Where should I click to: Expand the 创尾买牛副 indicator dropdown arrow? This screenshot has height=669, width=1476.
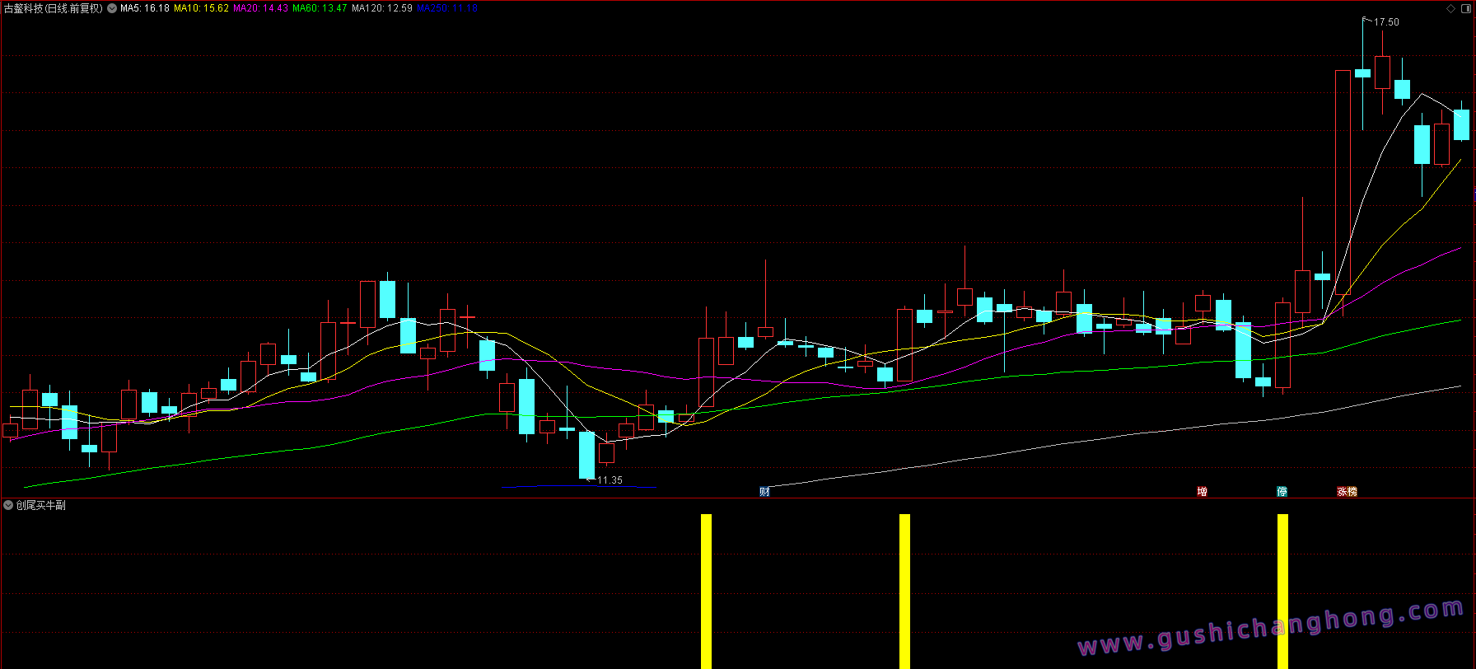tap(8, 505)
